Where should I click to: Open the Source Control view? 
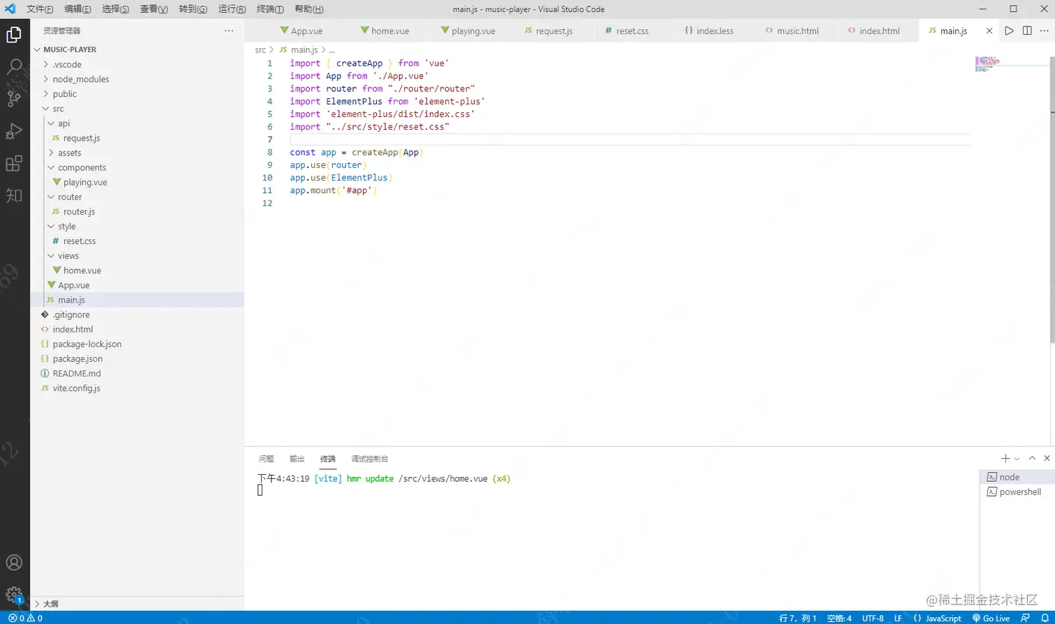click(x=14, y=99)
